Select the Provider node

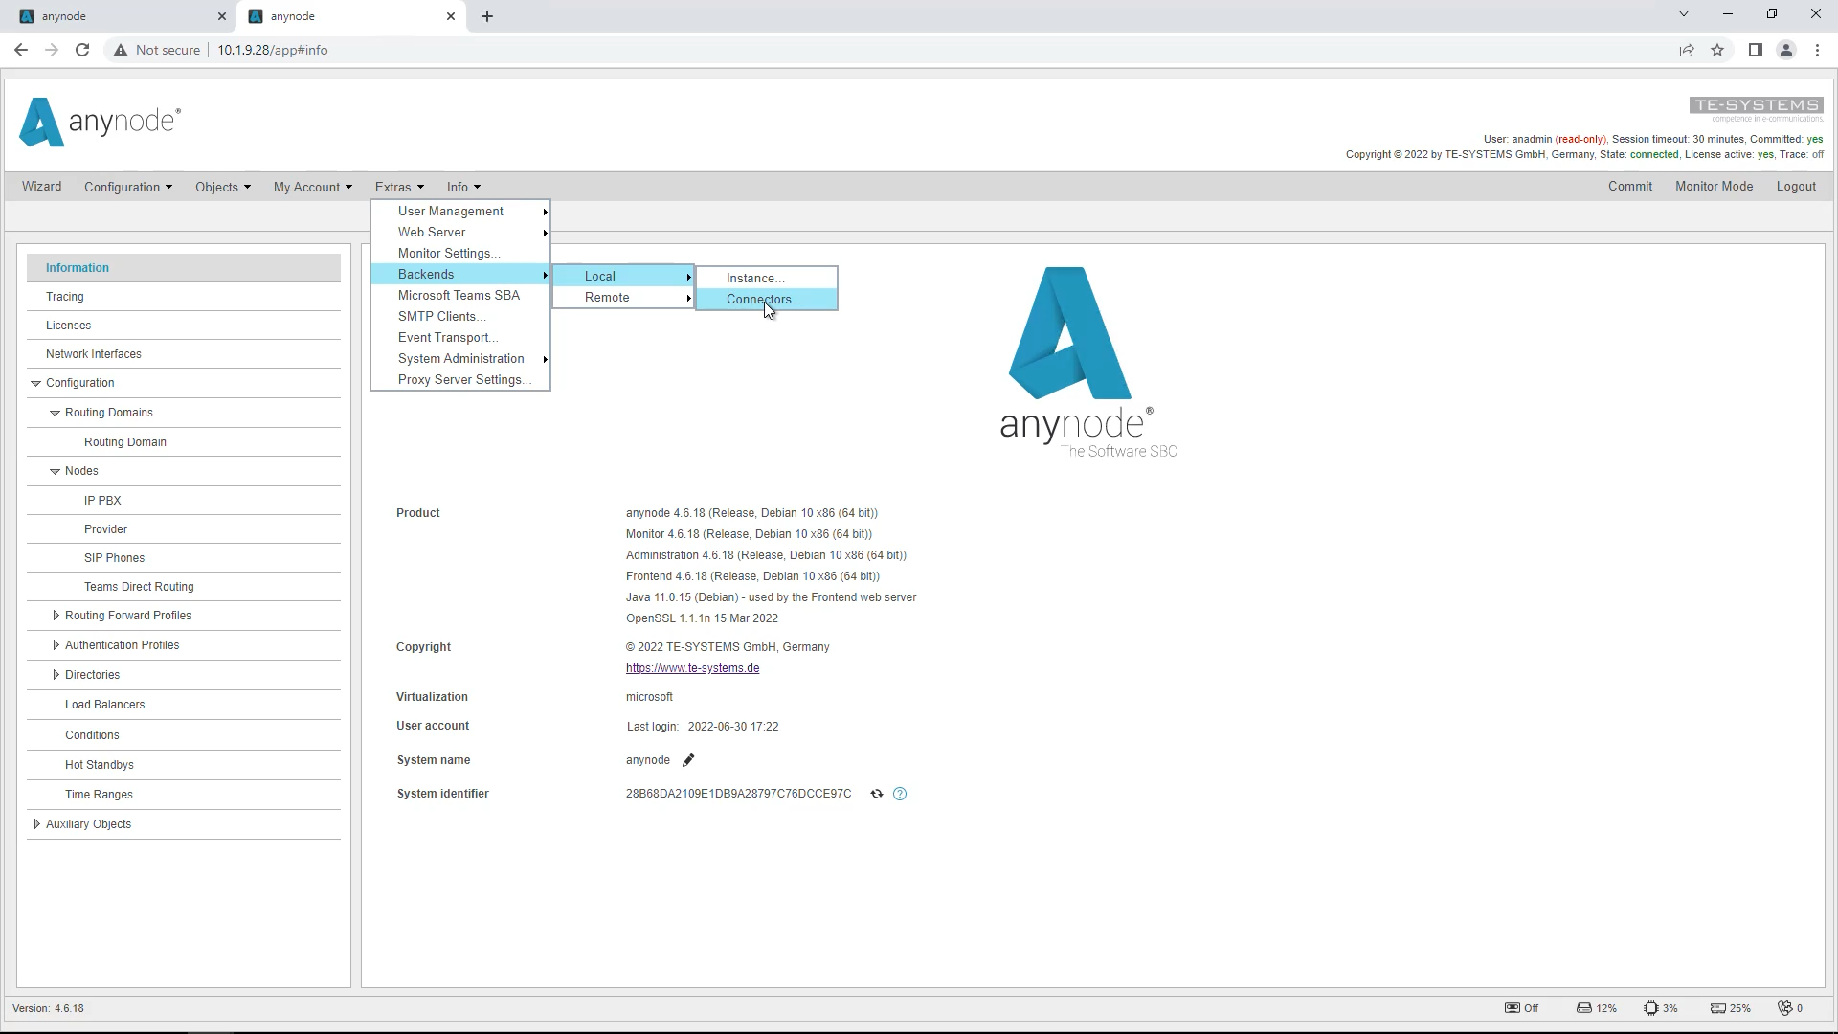[184, 529]
